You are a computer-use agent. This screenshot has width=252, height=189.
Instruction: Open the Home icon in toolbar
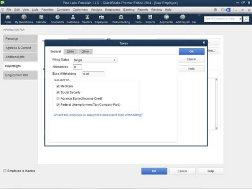pos(8,19)
